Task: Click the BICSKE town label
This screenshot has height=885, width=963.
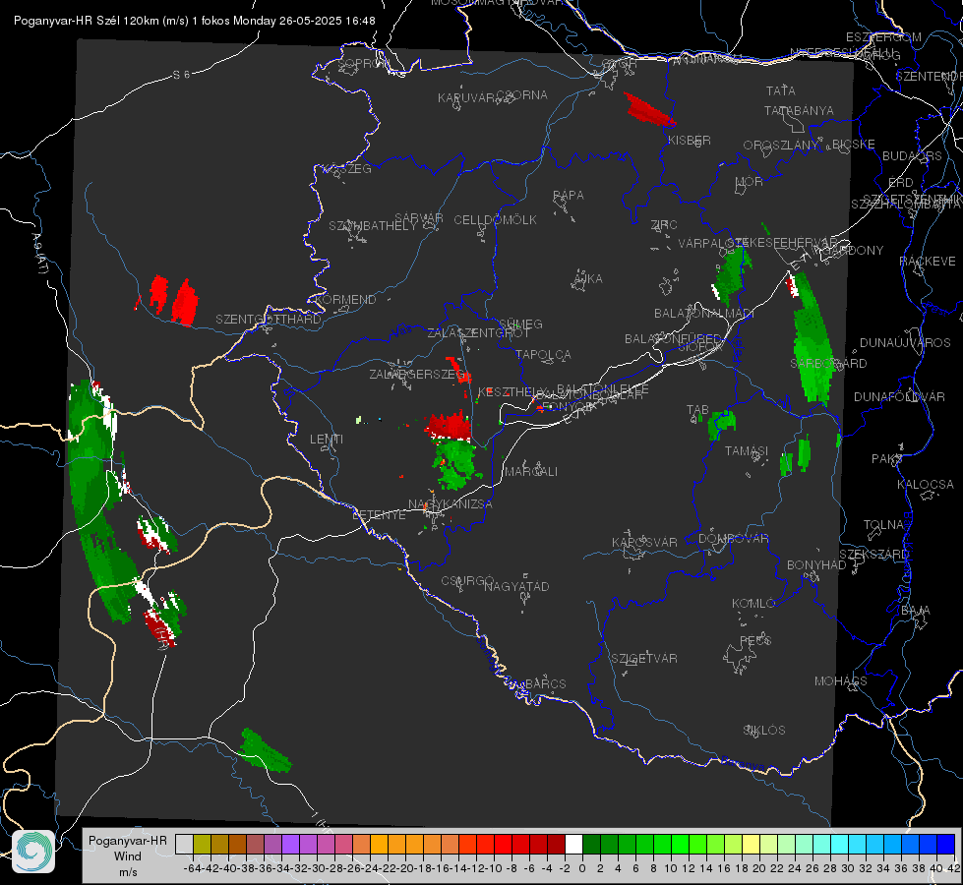Action: 854,145
